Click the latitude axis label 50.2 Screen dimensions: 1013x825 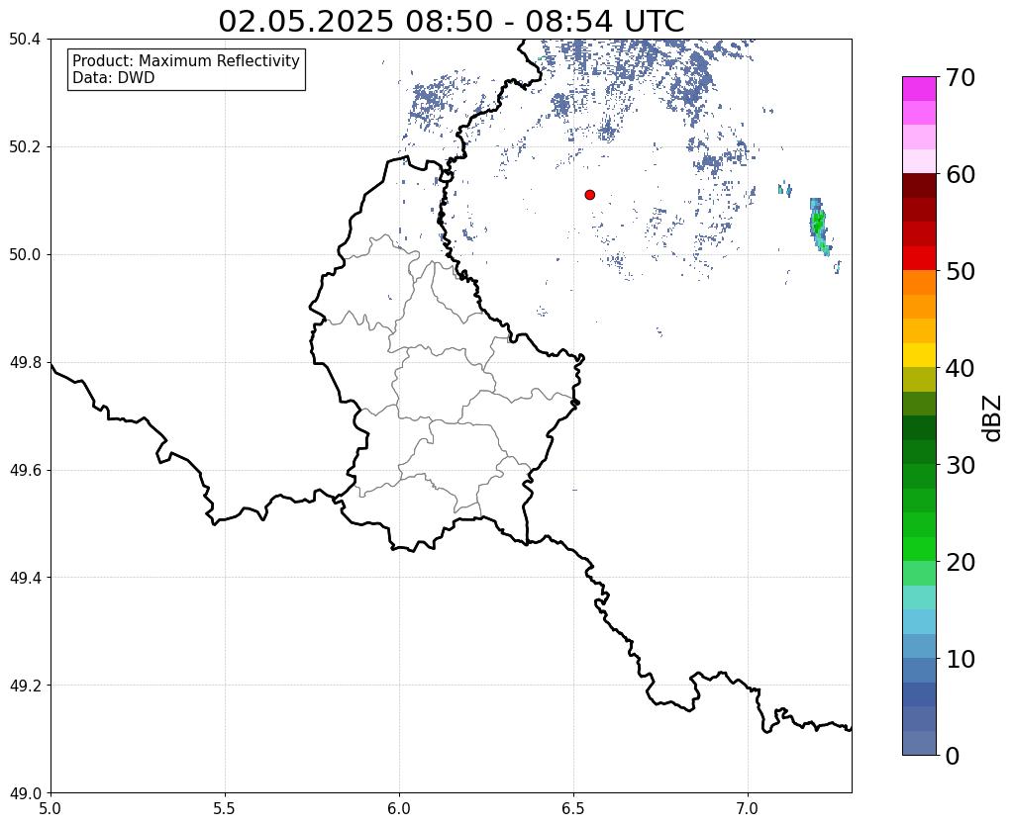coord(25,146)
